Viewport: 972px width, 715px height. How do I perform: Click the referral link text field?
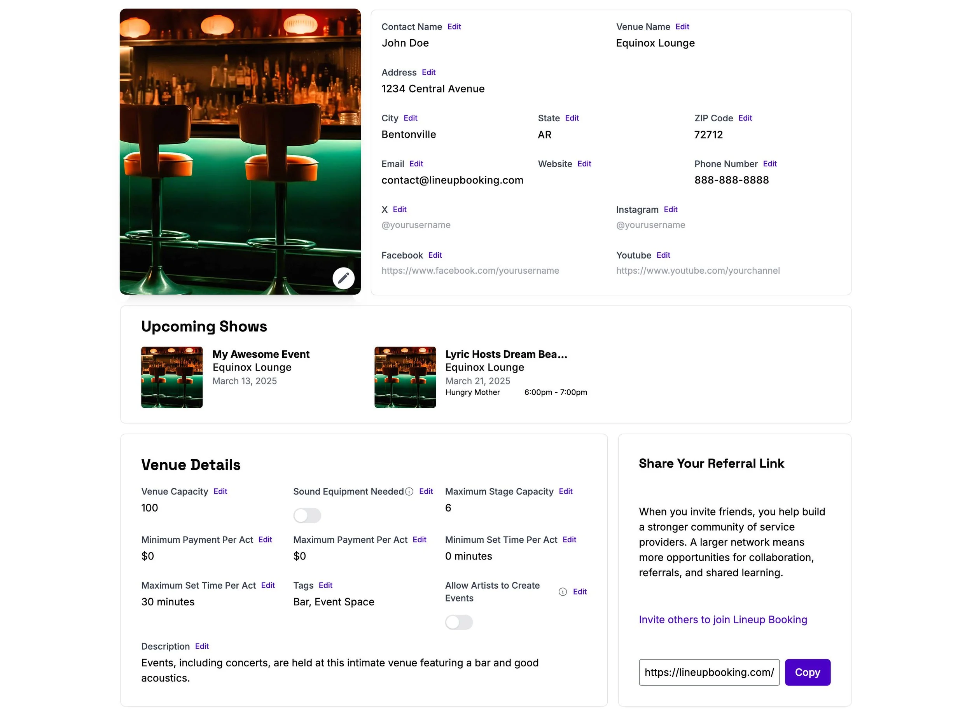(709, 672)
